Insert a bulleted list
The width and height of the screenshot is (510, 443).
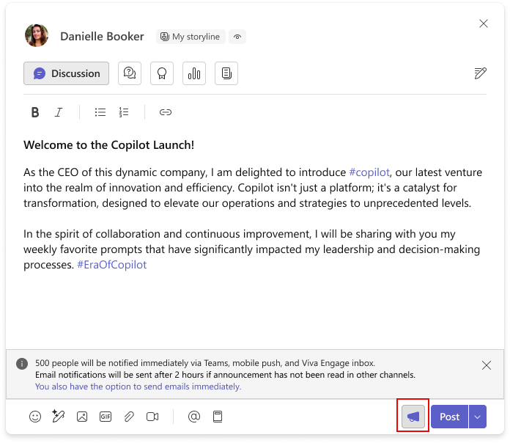[100, 112]
